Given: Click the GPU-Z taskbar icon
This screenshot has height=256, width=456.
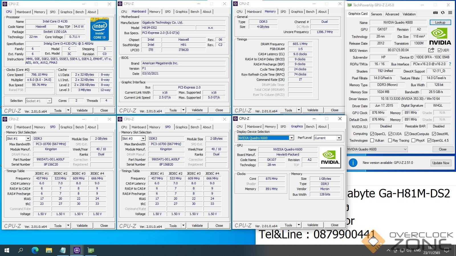Looking at the screenshot, I should point(91,250).
